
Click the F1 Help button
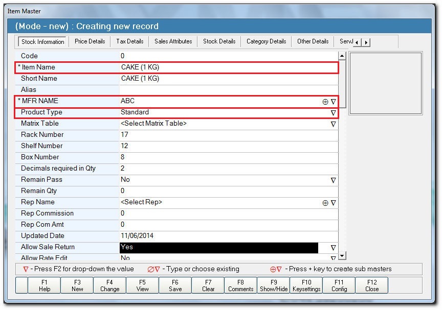tap(45, 285)
